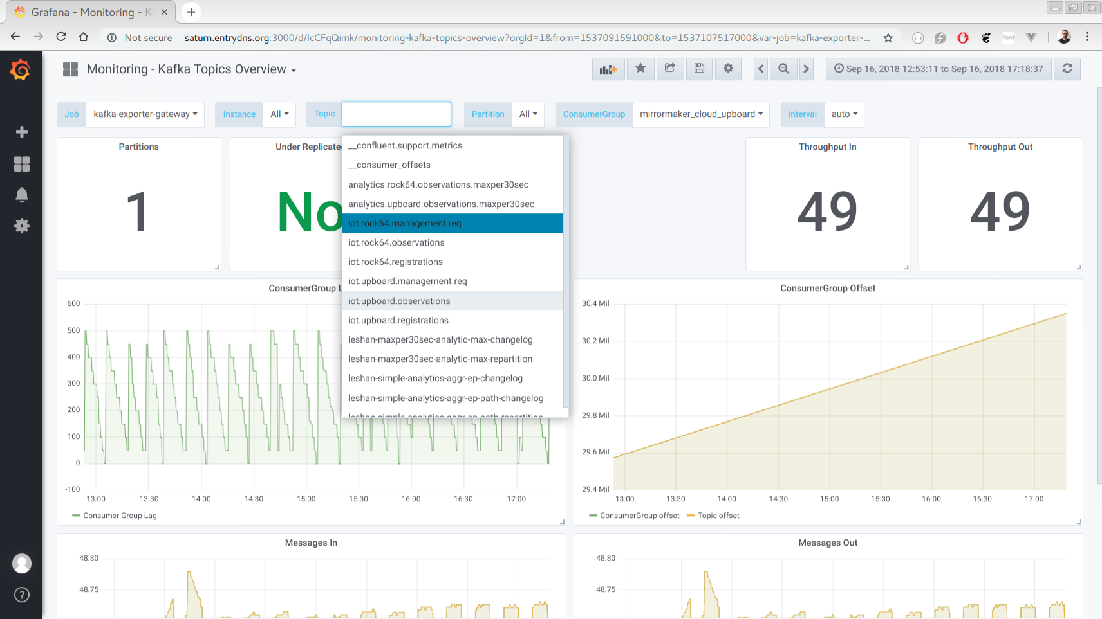1102x619 pixels.
Task: Expand ConsumerGroup mirrormaker_cloud_upboard dropdown
Action: tap(701, 114)
